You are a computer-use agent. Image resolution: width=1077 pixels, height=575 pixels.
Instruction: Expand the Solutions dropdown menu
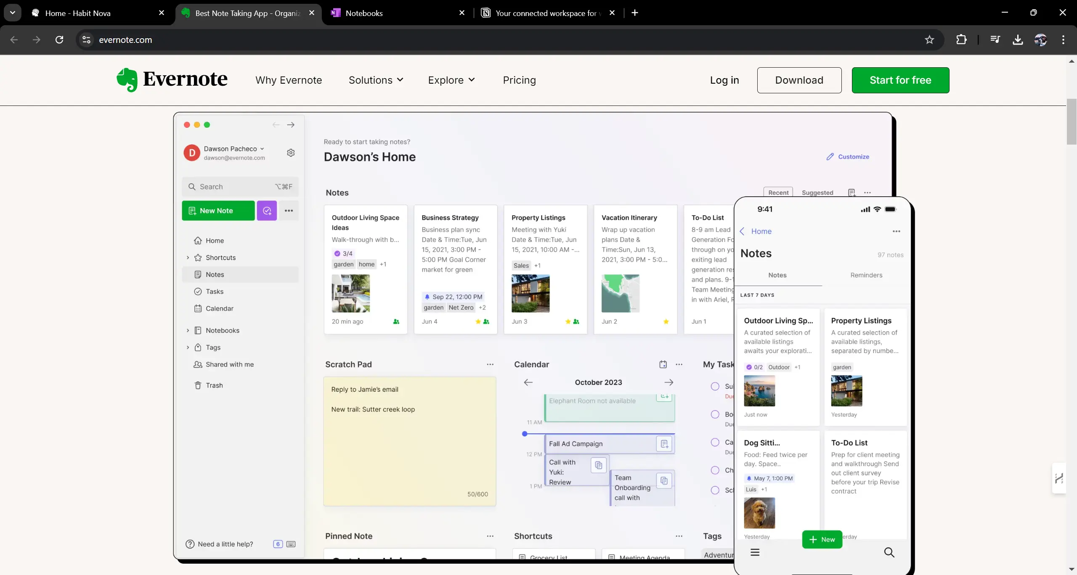point(376,80)
